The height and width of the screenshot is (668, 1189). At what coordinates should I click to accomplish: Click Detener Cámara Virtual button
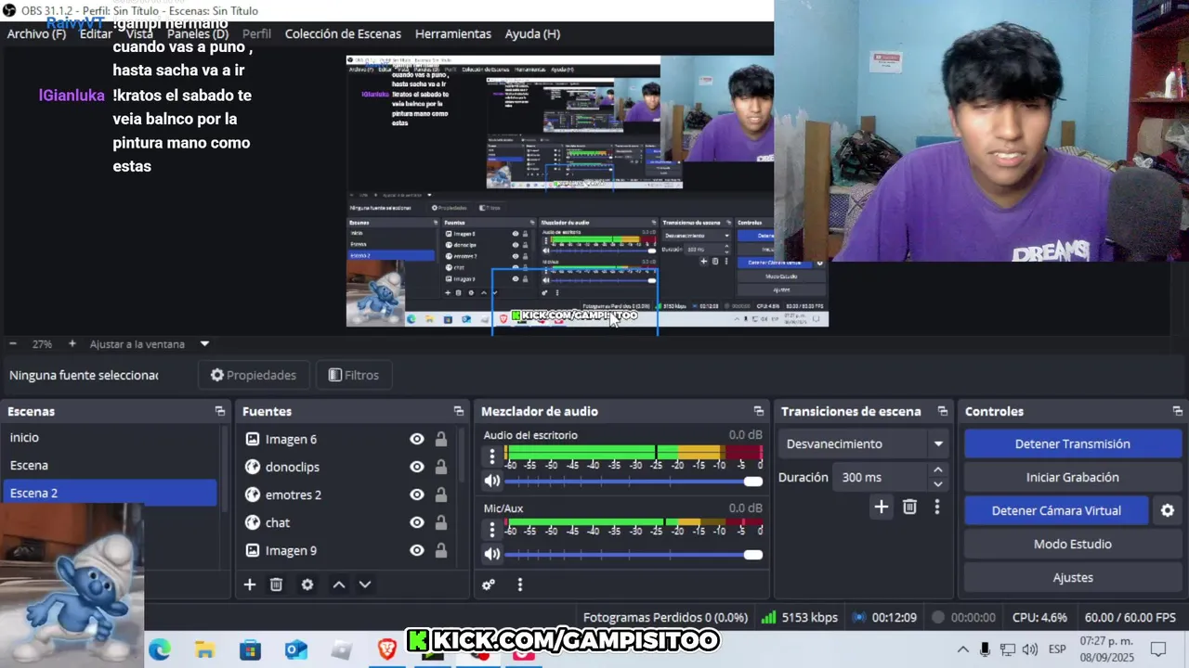click(x=1056, y=510)
